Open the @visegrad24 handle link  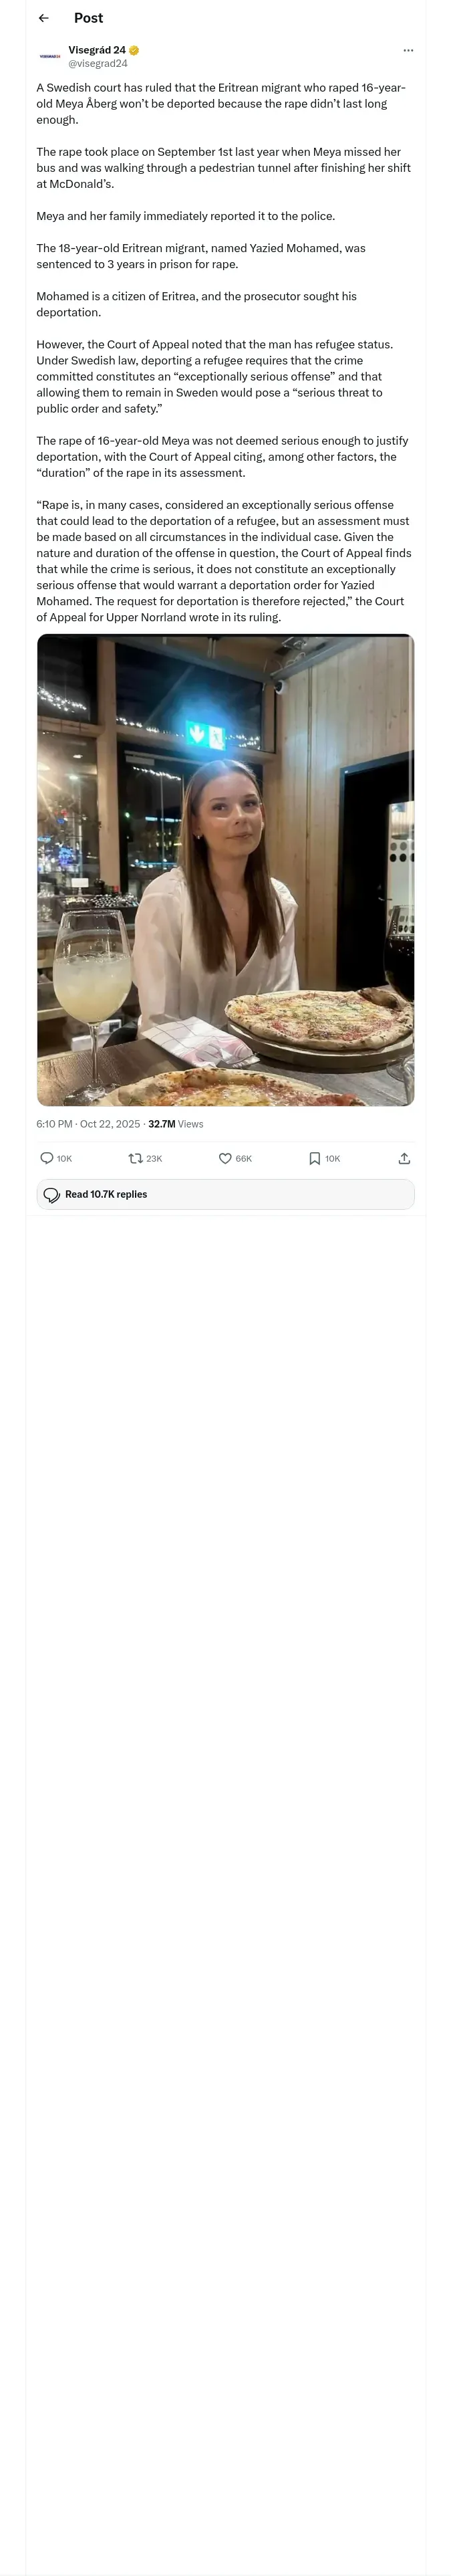[98, 63]
